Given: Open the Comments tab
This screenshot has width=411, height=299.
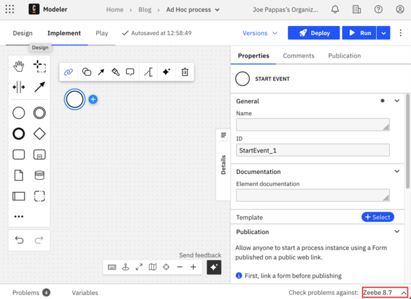Looking at the screenshot, I should 299,55.
